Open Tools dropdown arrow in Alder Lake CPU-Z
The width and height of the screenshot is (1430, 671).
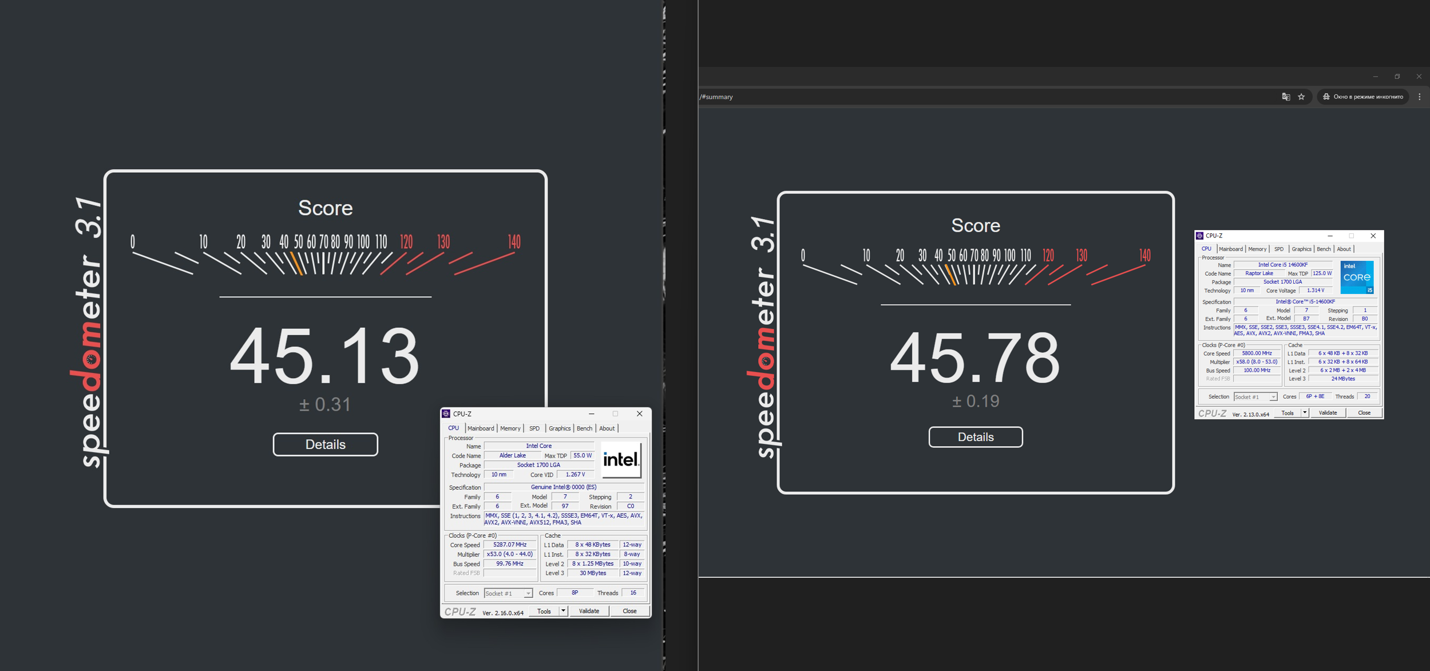(563, 611)
